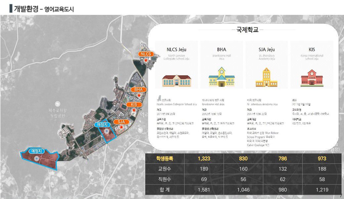The image size is (344, 199).
Task: Select the SJA Jeju yellow building illustration
Action: [266, 77]
